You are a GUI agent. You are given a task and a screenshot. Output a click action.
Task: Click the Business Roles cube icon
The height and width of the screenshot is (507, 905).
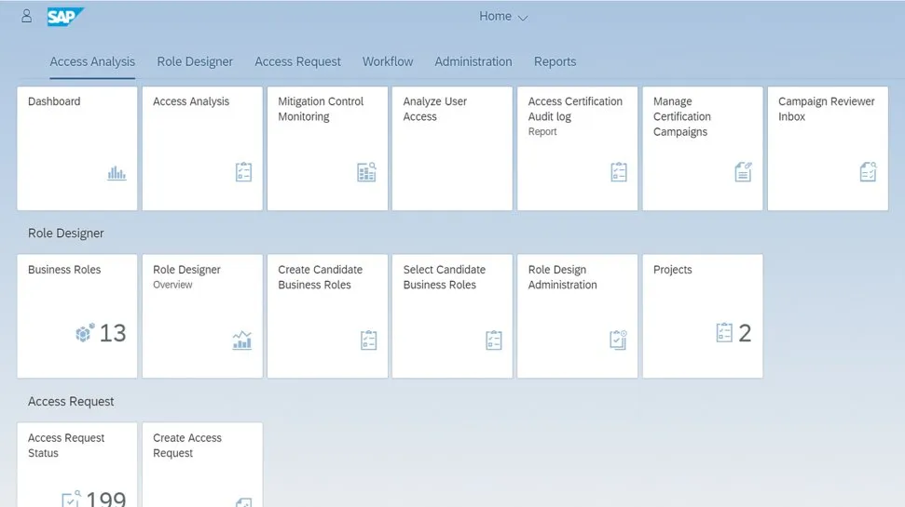tap(85, 333)
